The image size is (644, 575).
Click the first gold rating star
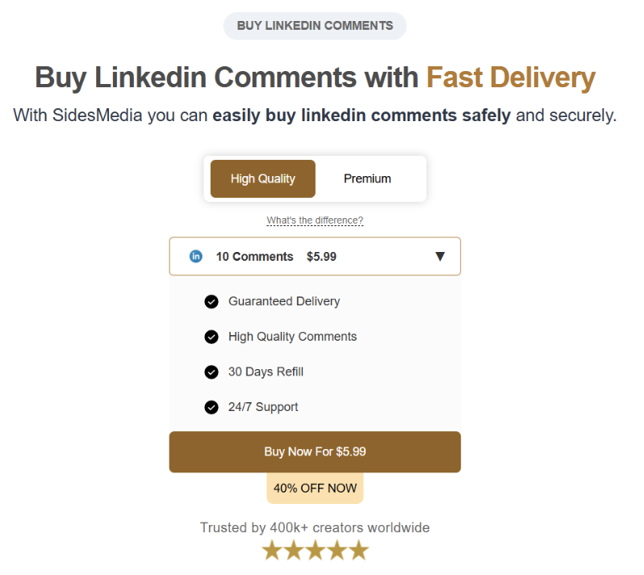tap(272, 551)
